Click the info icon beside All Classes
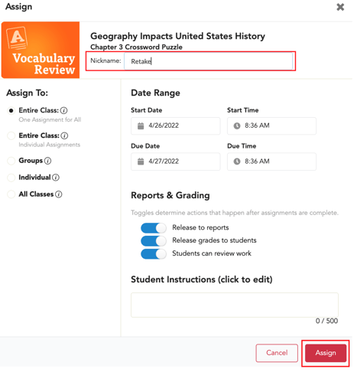This screenshot has width=354, height=372. click(59, 194)
